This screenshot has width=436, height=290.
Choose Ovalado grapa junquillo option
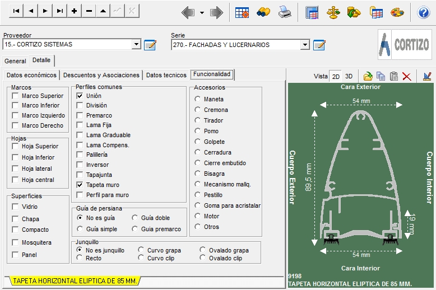click(202, 250)
